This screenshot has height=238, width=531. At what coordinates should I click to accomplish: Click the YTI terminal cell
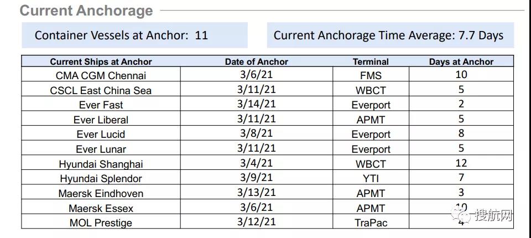tap(371, 179)
